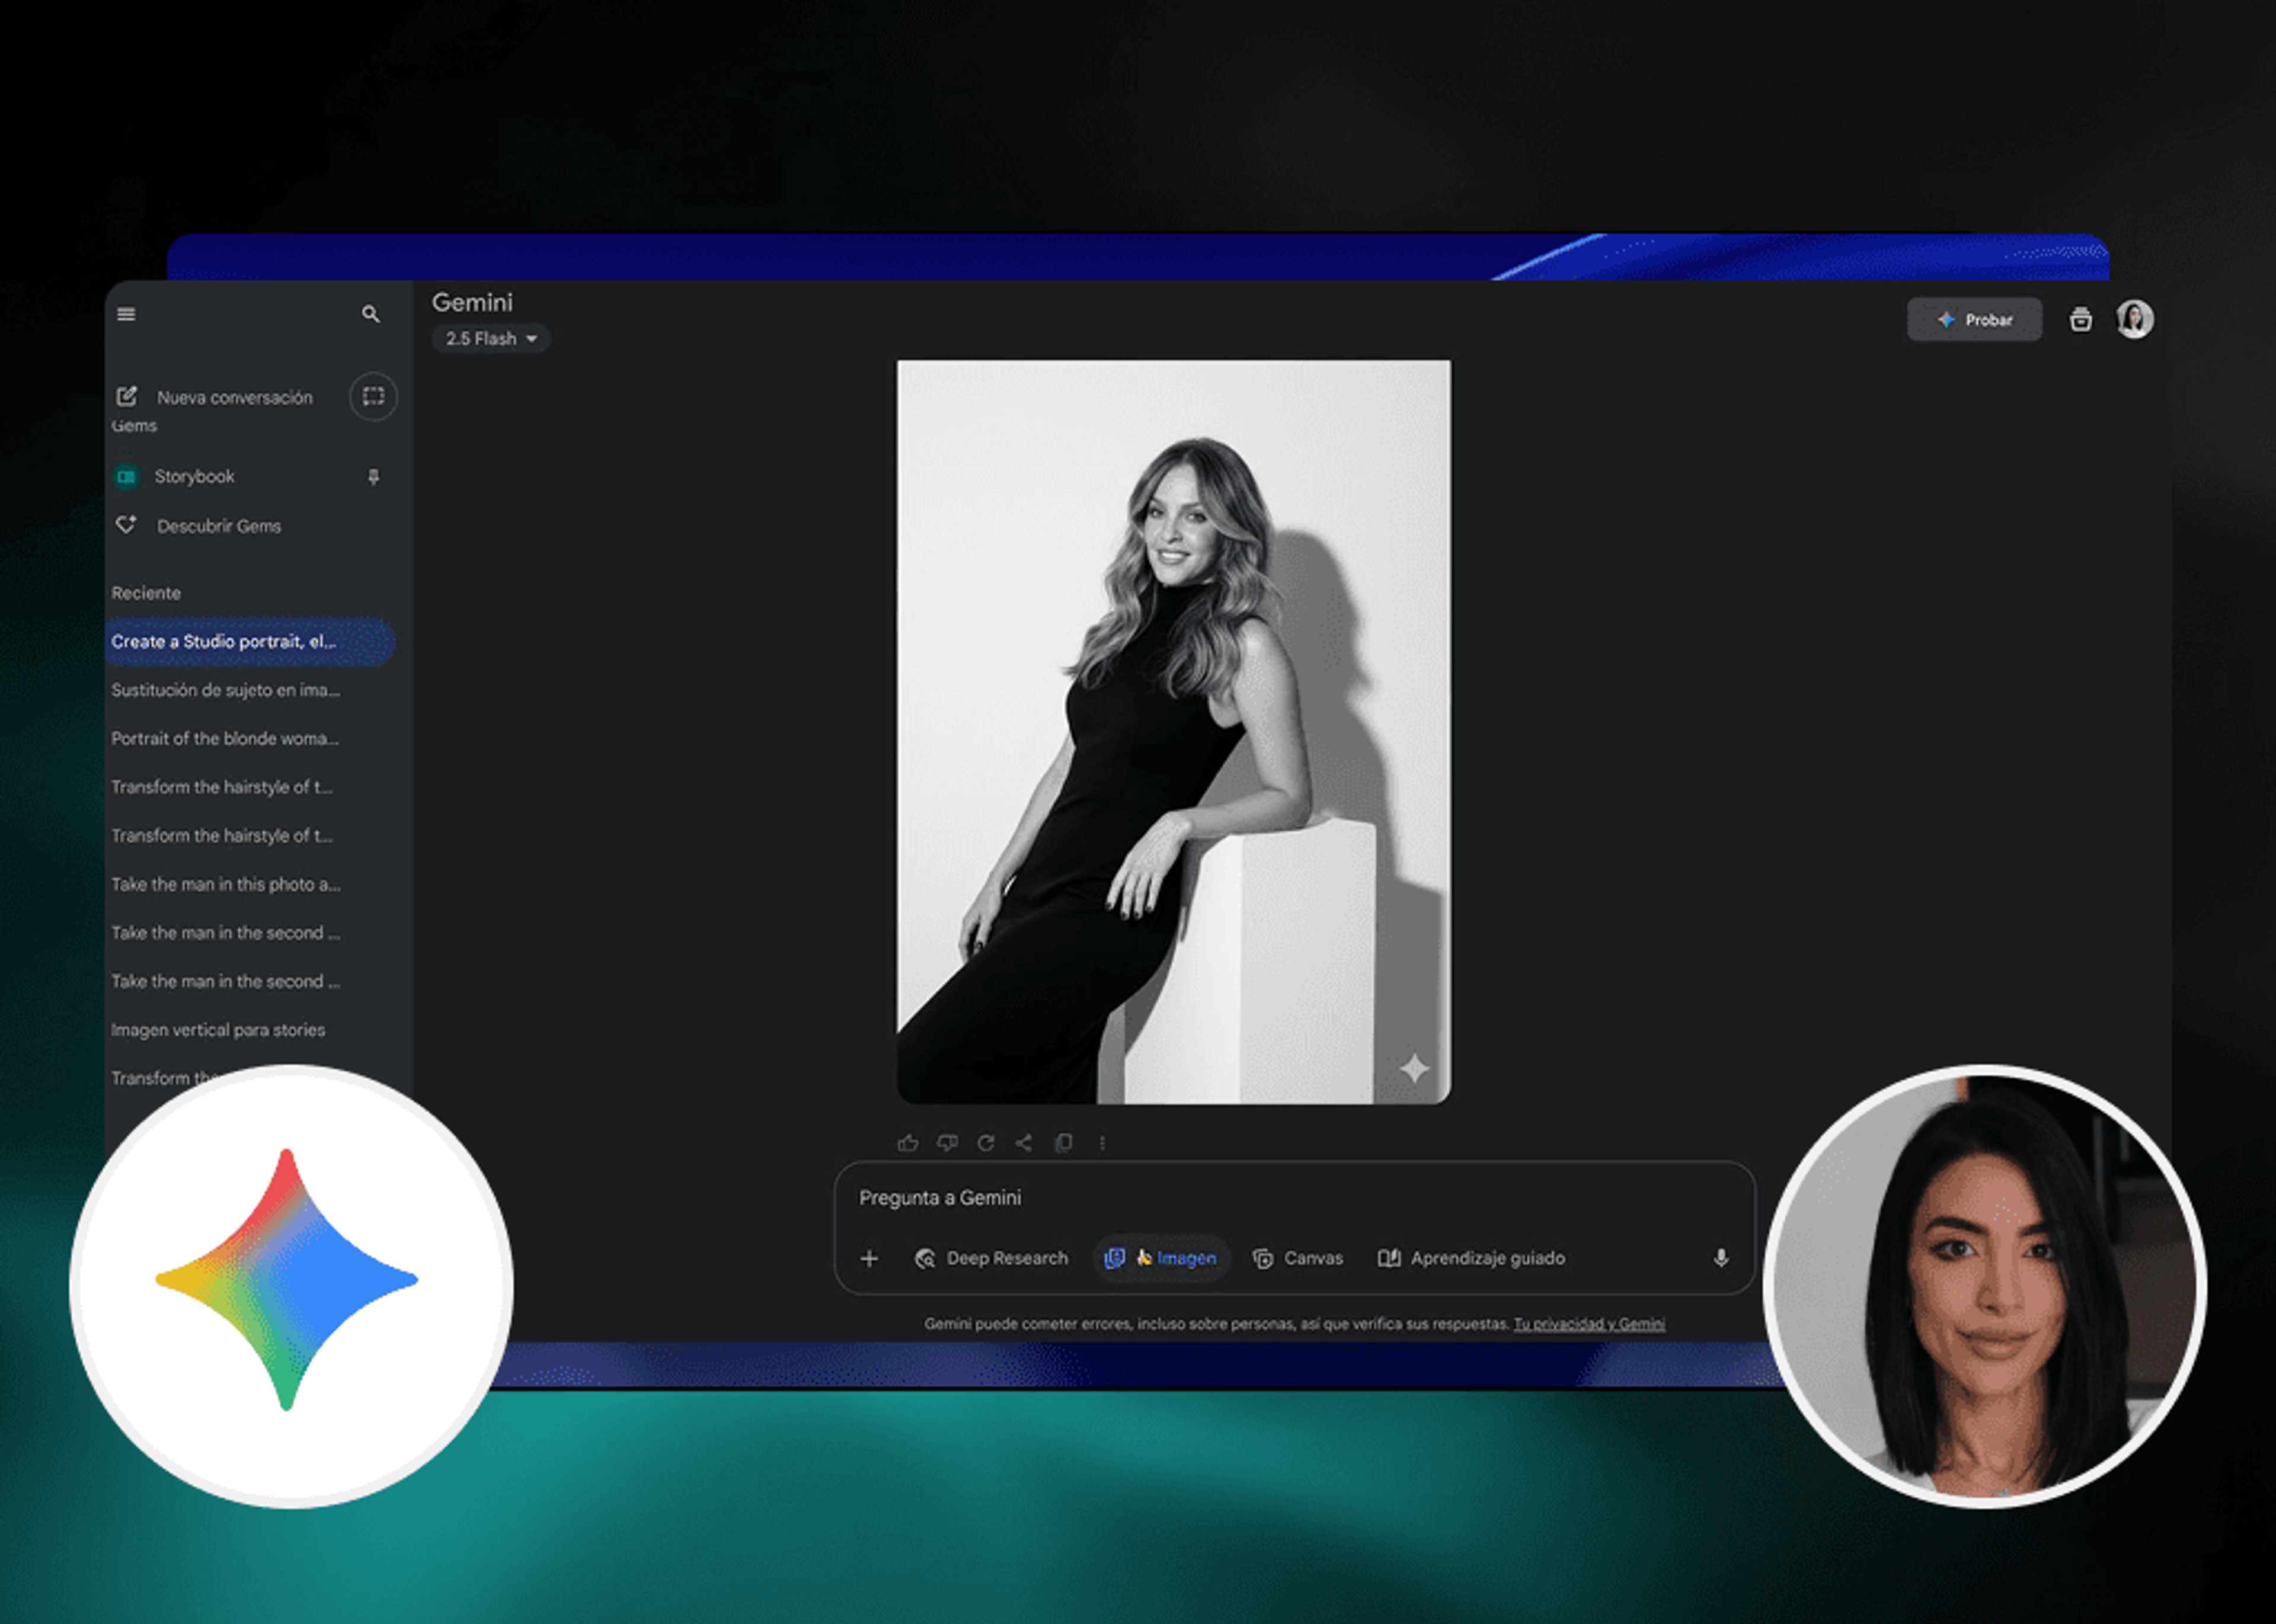Toggle the Deep Research tool chip

tap(992, 1258)
